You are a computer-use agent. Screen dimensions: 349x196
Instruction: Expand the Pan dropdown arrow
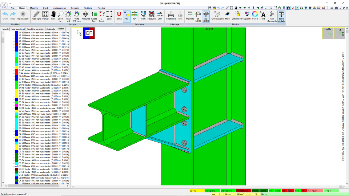[53, 21]
